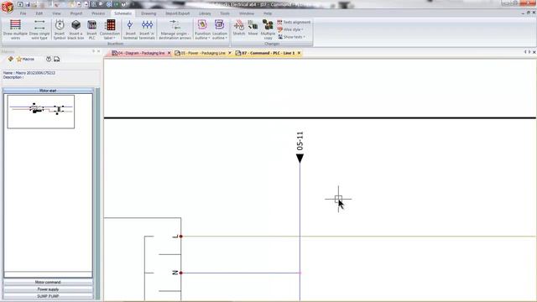The image size is (537, 302).
Task: Open the Tools ribbon tab
Action: click(x=225, y=13)
